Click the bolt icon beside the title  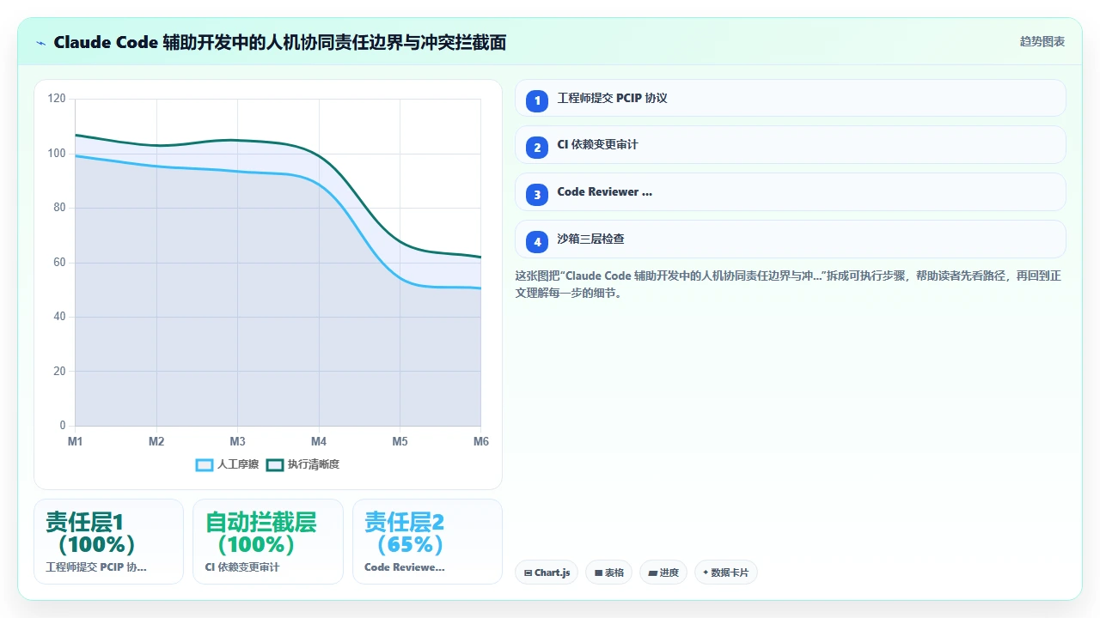(40, 42)
